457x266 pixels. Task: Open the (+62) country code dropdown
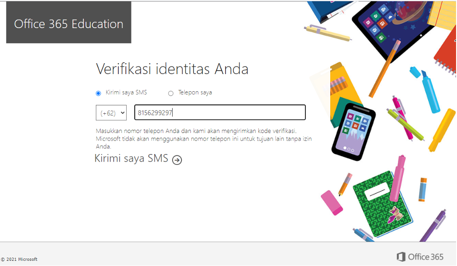111,113
